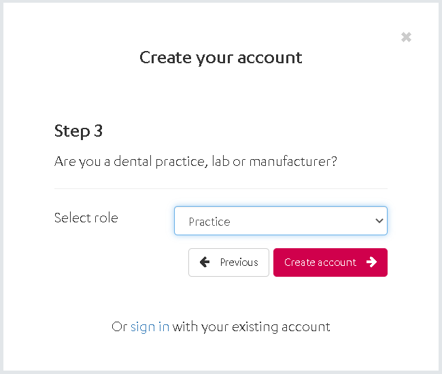Go back using the Previous button label
Image resolution: width=442 pixels, height=374 pixels.
(239, 262)
